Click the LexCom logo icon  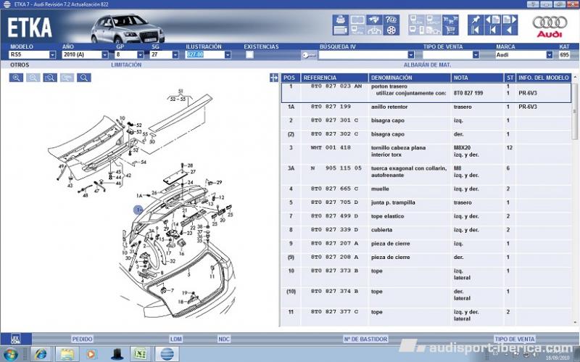click(15, 339)
